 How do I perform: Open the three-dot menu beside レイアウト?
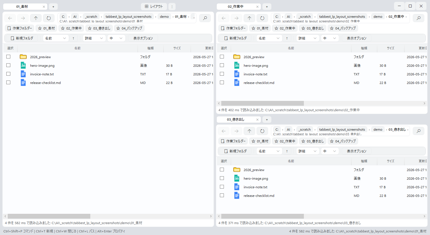click(x=172, y=6)
